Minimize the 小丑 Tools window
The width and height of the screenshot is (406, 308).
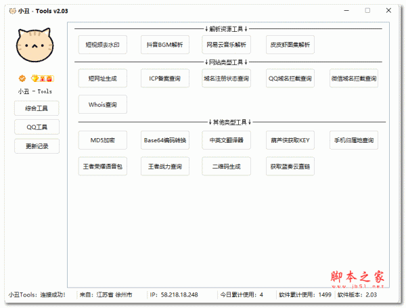(346, 11)
